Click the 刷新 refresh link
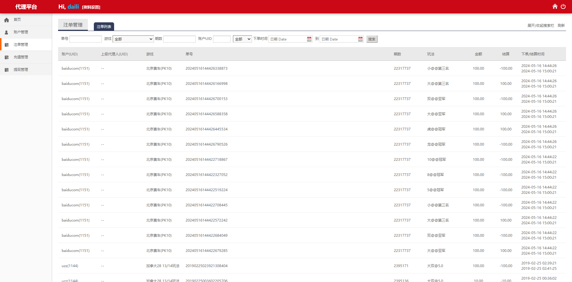 [x=561, y=26]
